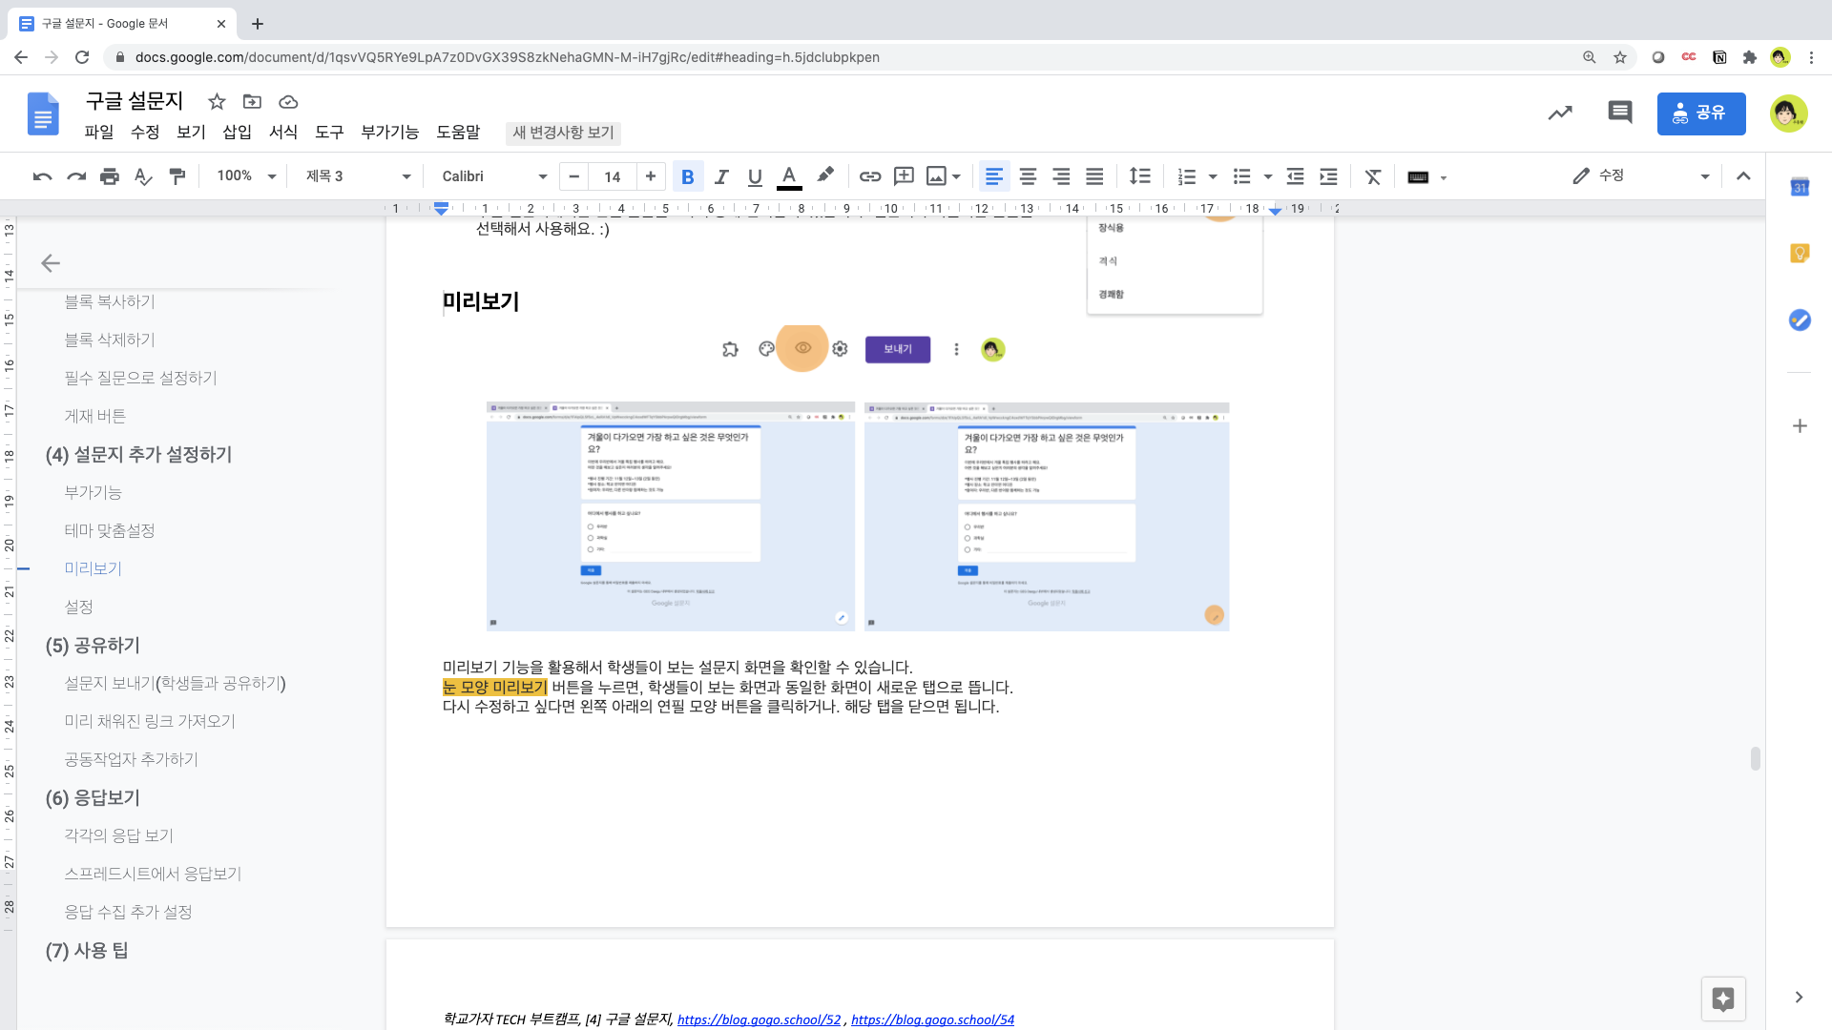Open the 서식 menu

282,133
